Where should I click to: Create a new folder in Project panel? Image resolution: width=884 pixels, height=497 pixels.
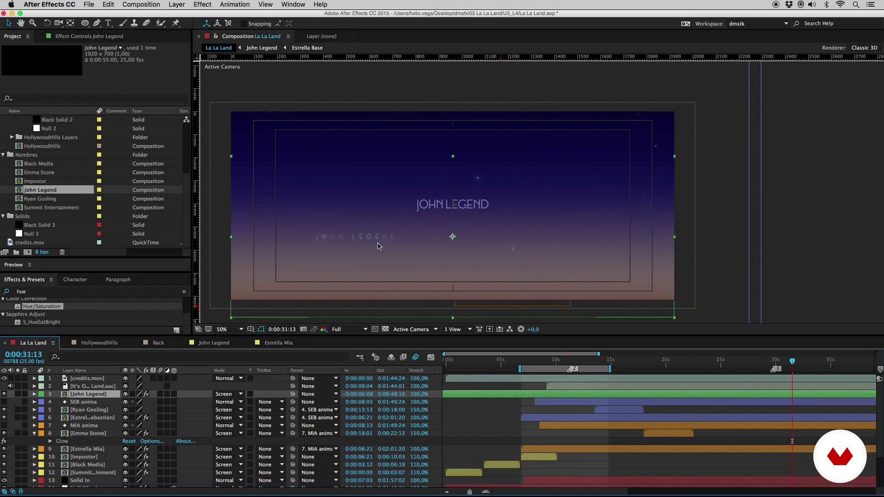16,252
